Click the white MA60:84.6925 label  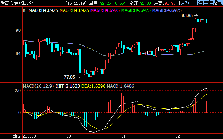pyautogui.click(x=43, y=10)
